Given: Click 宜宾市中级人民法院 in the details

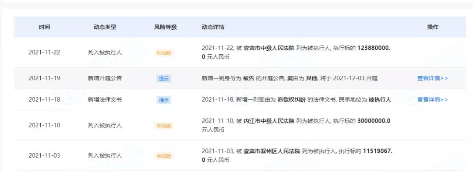Looking at the screenshot, I should [x=269, y=48].
